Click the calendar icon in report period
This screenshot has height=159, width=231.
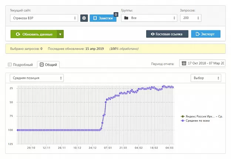pos(184,63)
